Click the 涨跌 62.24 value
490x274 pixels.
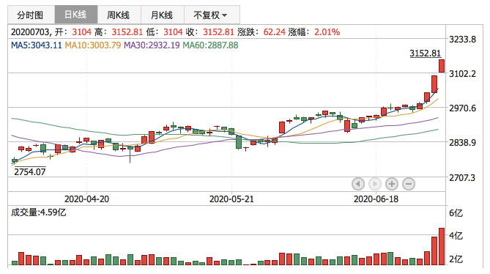coord(275,32)
